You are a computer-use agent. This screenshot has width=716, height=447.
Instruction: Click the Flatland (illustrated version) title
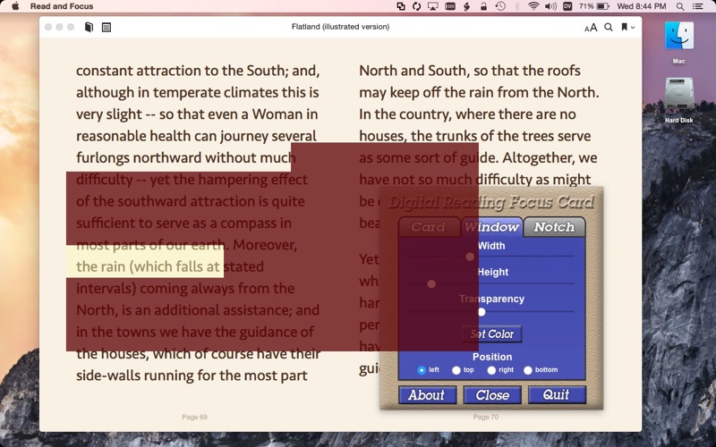point(341,27)
